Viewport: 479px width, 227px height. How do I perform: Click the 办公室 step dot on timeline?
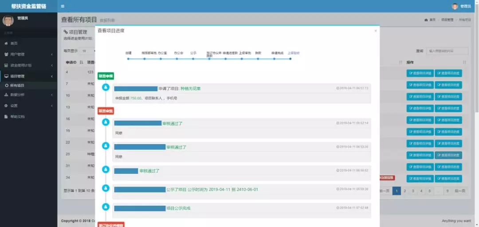[161, 59]
